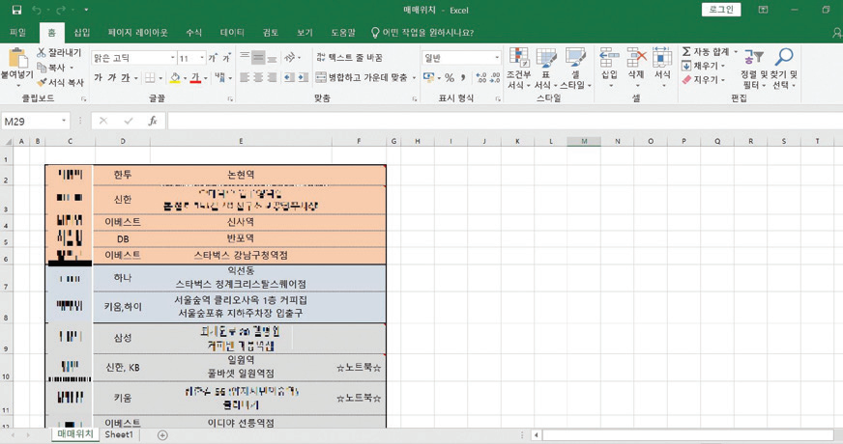Switch to Sheet1 tab
The image size is (843, 444).
pyautogui.click(x=119, y=434)
